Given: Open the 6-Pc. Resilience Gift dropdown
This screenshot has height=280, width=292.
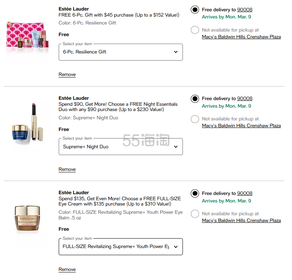Looking at the screenshot, I should [121, 52].
